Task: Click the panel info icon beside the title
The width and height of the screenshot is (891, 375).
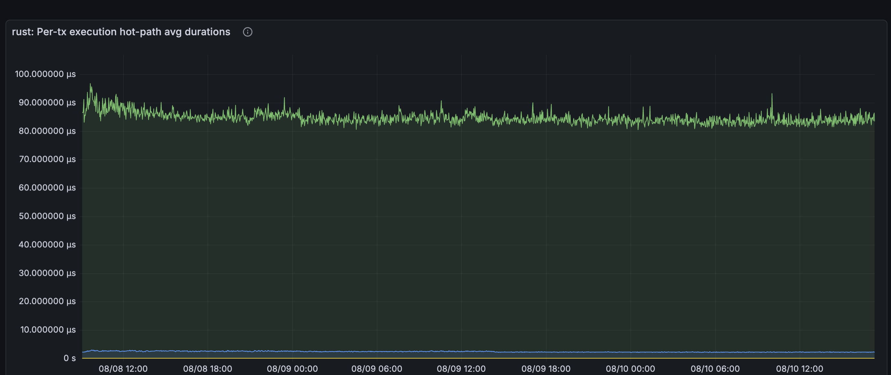Action: point(247,32)
